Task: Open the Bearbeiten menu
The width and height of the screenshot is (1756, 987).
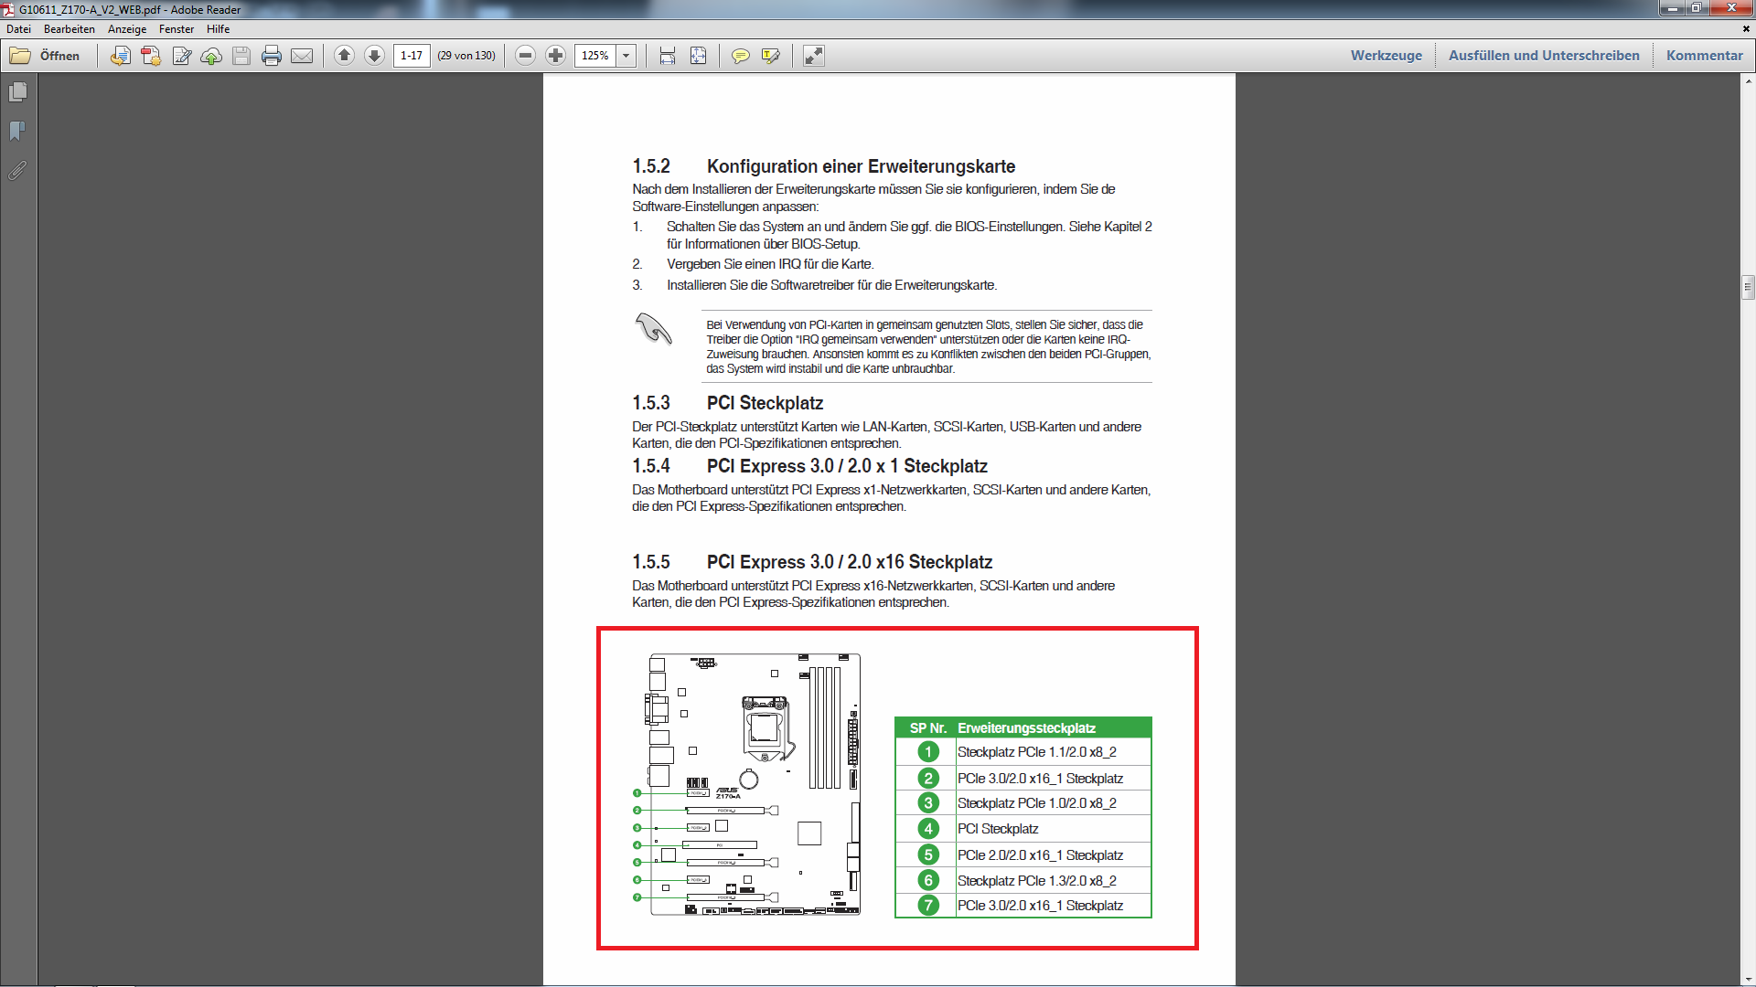Action: pyautogui.click(x=70, y=29)
